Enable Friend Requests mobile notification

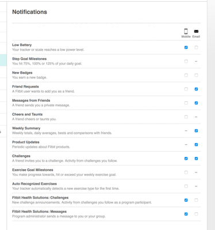[186, 89]
